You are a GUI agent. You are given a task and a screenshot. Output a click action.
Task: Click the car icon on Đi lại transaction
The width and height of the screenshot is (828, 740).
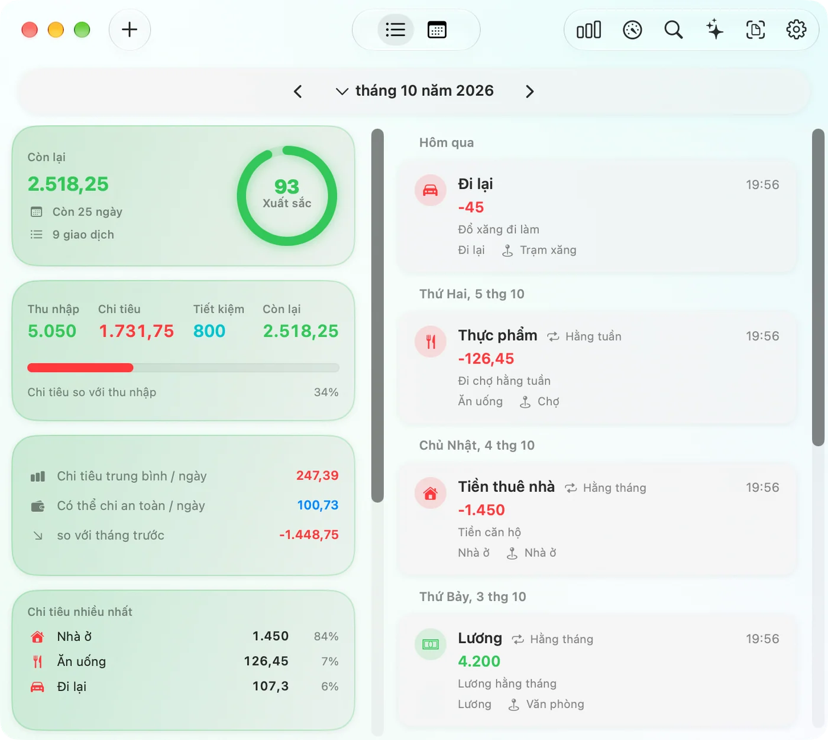[431, 190]
